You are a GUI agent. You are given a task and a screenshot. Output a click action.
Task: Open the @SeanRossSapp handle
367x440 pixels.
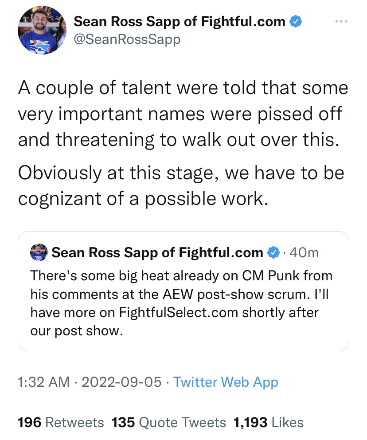[127, 39]
